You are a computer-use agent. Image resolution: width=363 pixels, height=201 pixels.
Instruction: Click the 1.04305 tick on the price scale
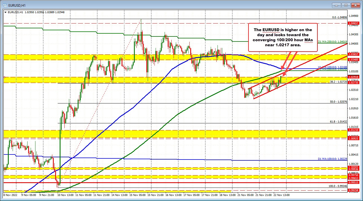click(x=353, y=34)
